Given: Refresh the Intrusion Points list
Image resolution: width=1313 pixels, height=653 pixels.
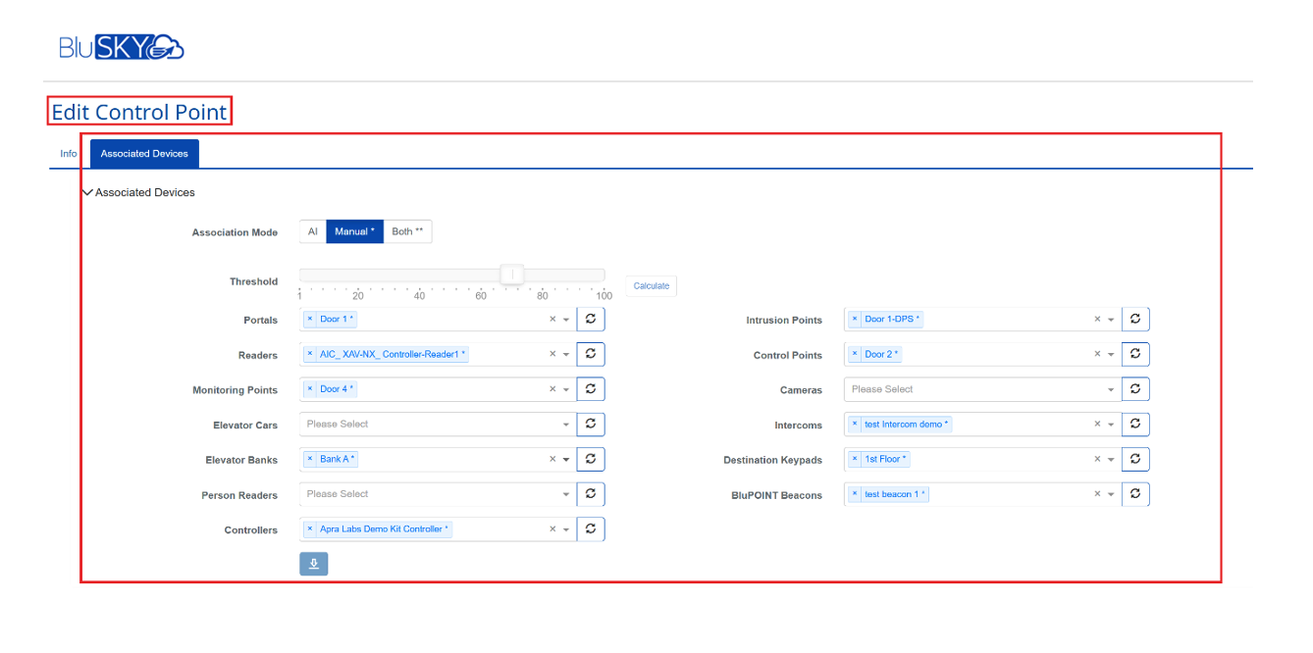Looking at the screenshot, I should pos(1135,320).
